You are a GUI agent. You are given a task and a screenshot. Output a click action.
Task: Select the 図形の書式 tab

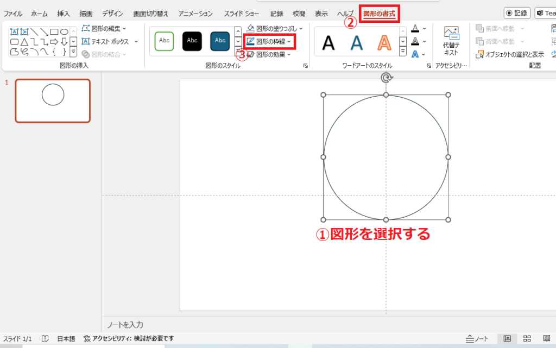pos(379,14)
